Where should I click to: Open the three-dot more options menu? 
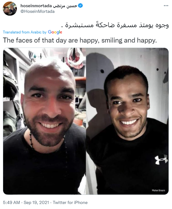point(166,6)
